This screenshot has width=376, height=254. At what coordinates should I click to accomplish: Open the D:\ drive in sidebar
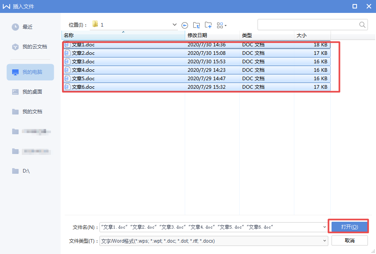pyautogui.click(x=26, y=171)
